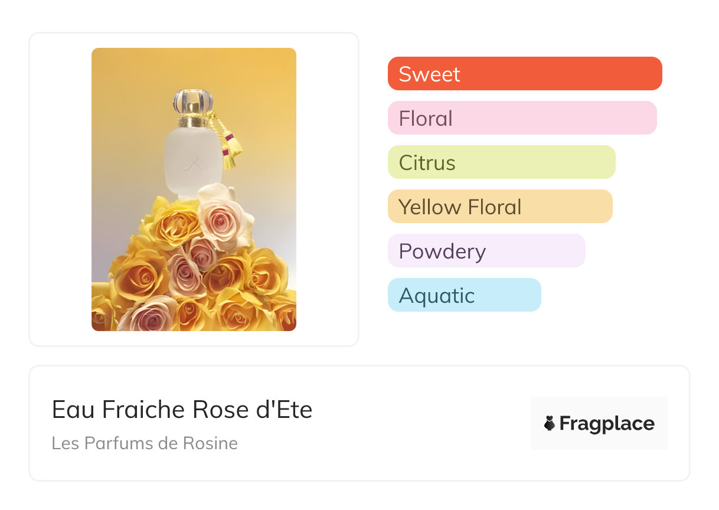Choose the green Citrus accord bar

pos(501,162)
